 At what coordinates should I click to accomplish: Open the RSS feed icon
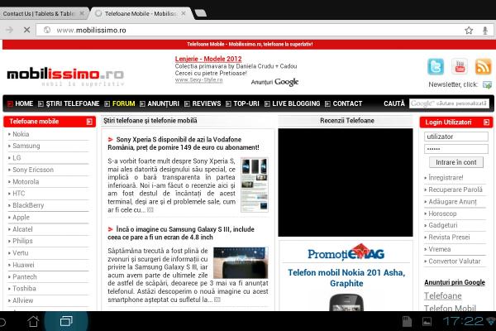click(x=483, y=66)
